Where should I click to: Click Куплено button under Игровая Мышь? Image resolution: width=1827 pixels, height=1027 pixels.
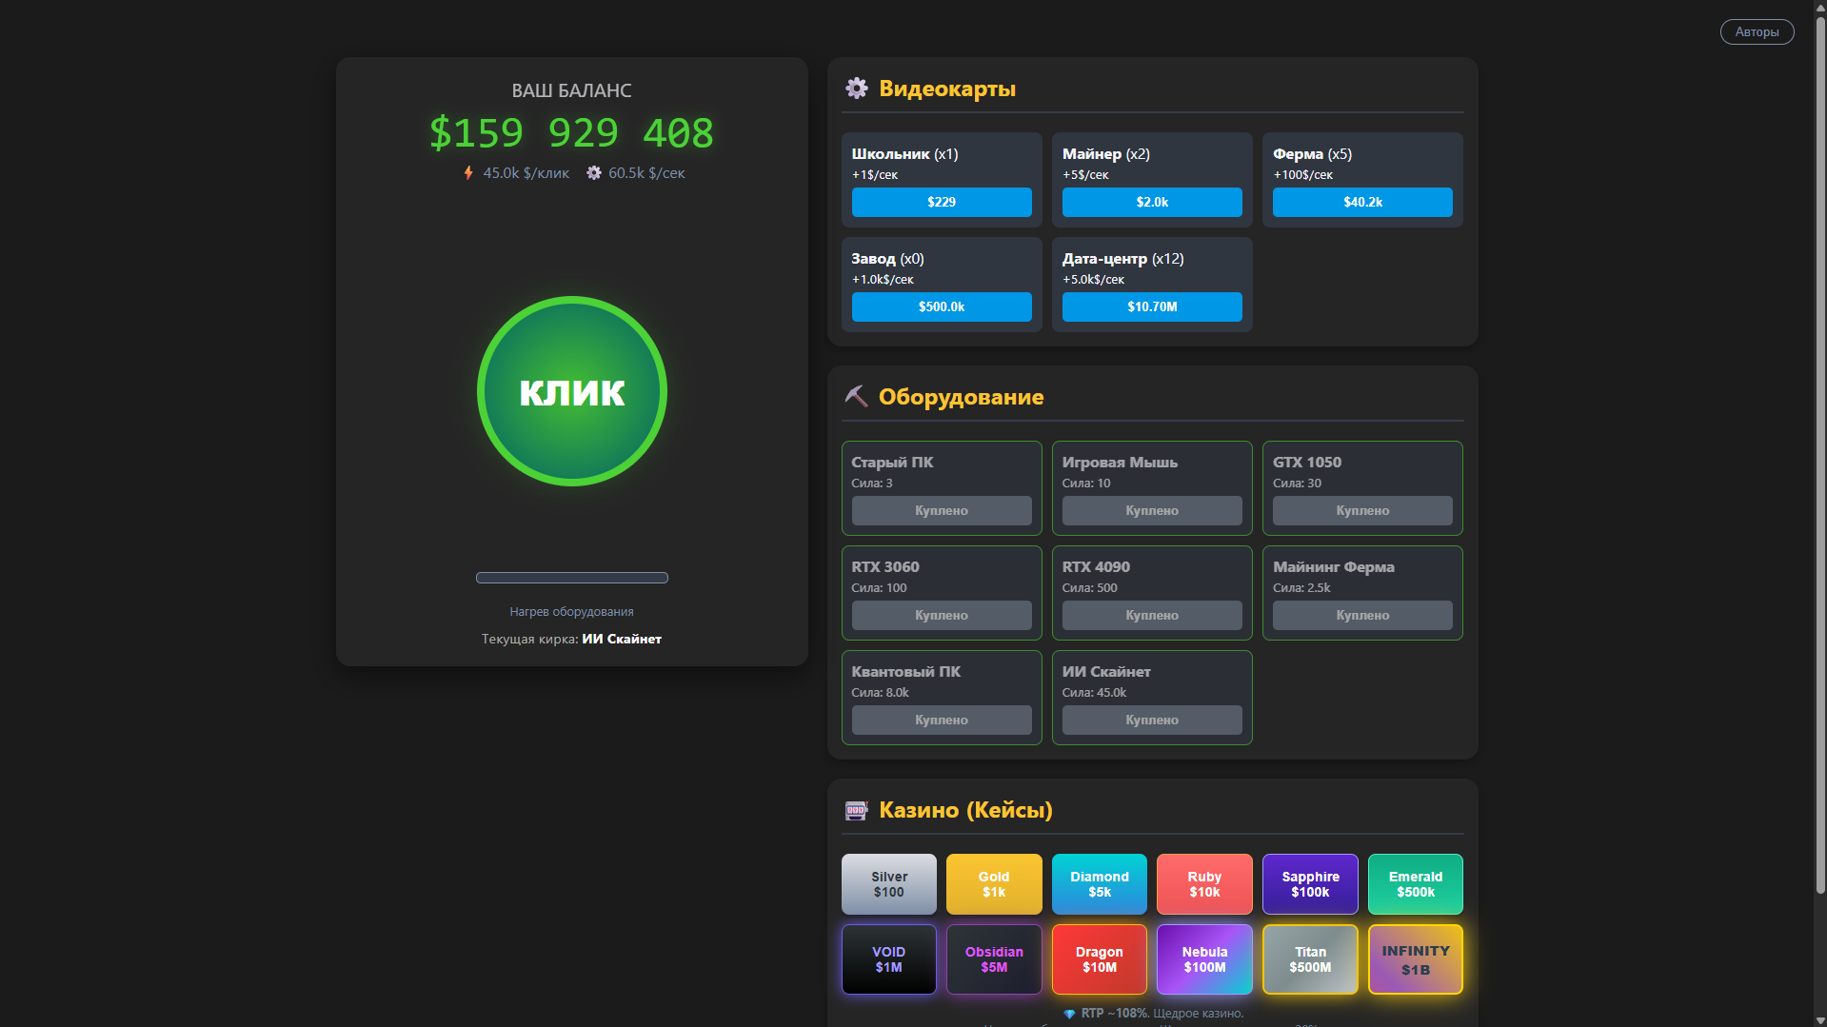(x=1152, y=510)
